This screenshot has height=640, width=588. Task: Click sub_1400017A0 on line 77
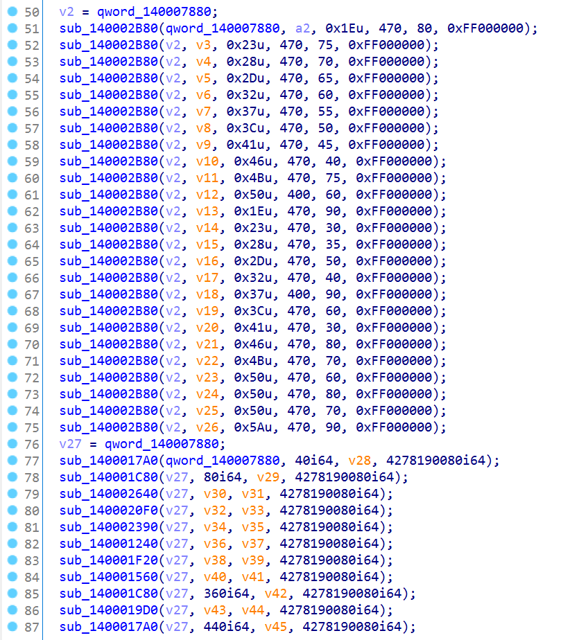pos(109,461)
